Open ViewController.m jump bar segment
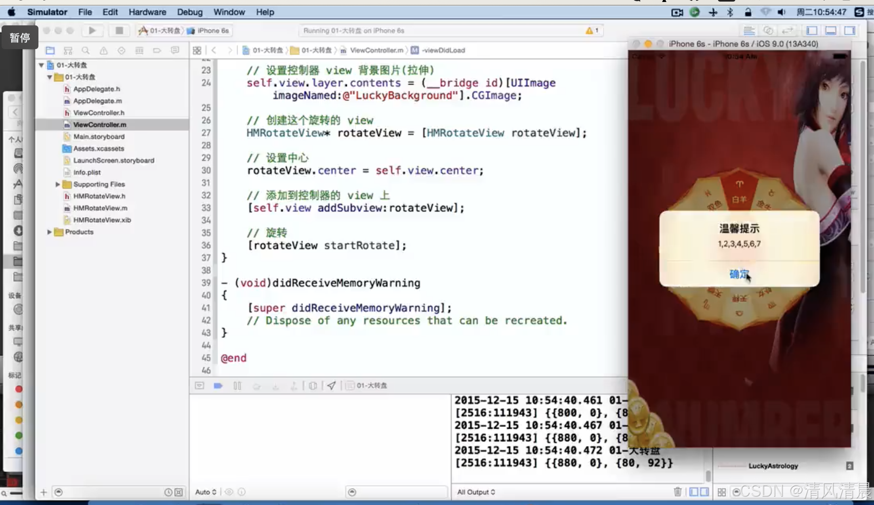The image size is (874, 505). coord(372,50)
